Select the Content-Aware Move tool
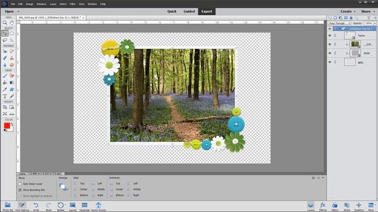378x212 pixels. [x=5, y=114]
